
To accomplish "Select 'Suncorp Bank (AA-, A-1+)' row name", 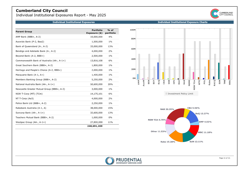I will click(30, 113).
